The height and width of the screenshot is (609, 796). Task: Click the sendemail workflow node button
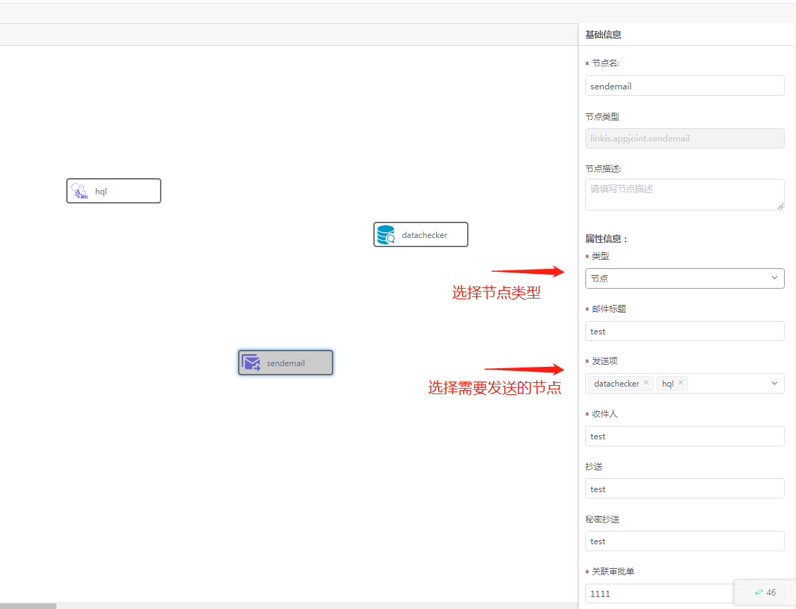(x=285, y=363)
